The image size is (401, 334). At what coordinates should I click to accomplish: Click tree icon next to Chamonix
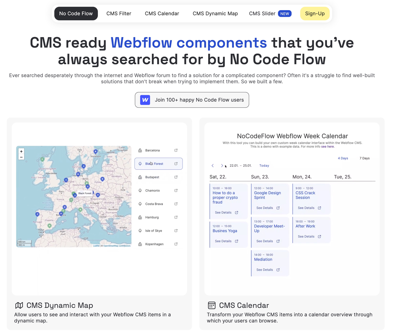coord(140,190)
